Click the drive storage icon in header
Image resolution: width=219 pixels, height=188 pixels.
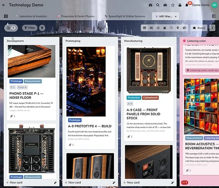click(x=165, y=5)
